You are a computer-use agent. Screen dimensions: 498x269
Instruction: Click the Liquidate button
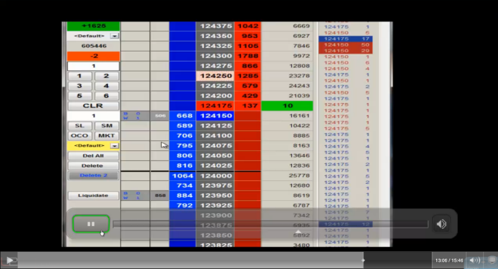click(93, 195)
